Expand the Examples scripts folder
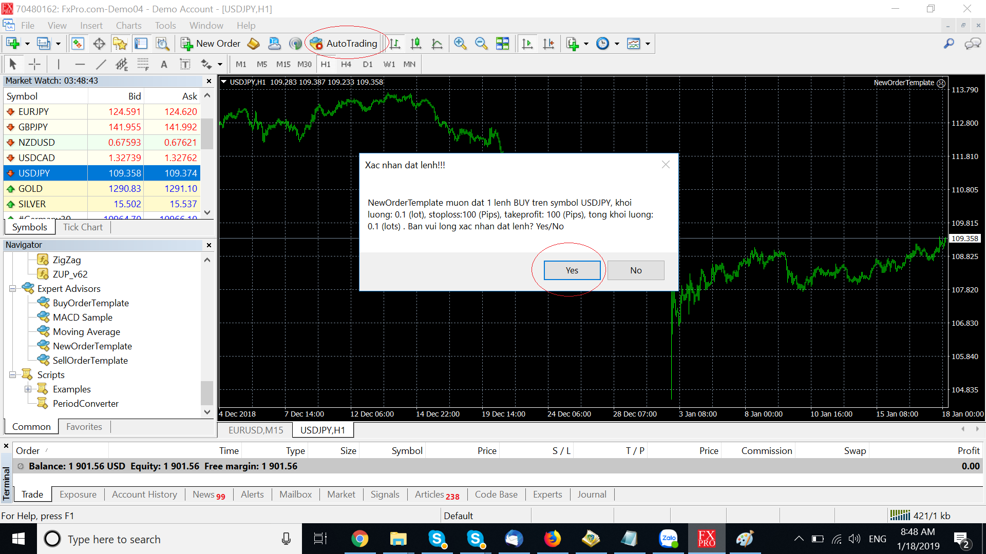 (x=28, y=389)
